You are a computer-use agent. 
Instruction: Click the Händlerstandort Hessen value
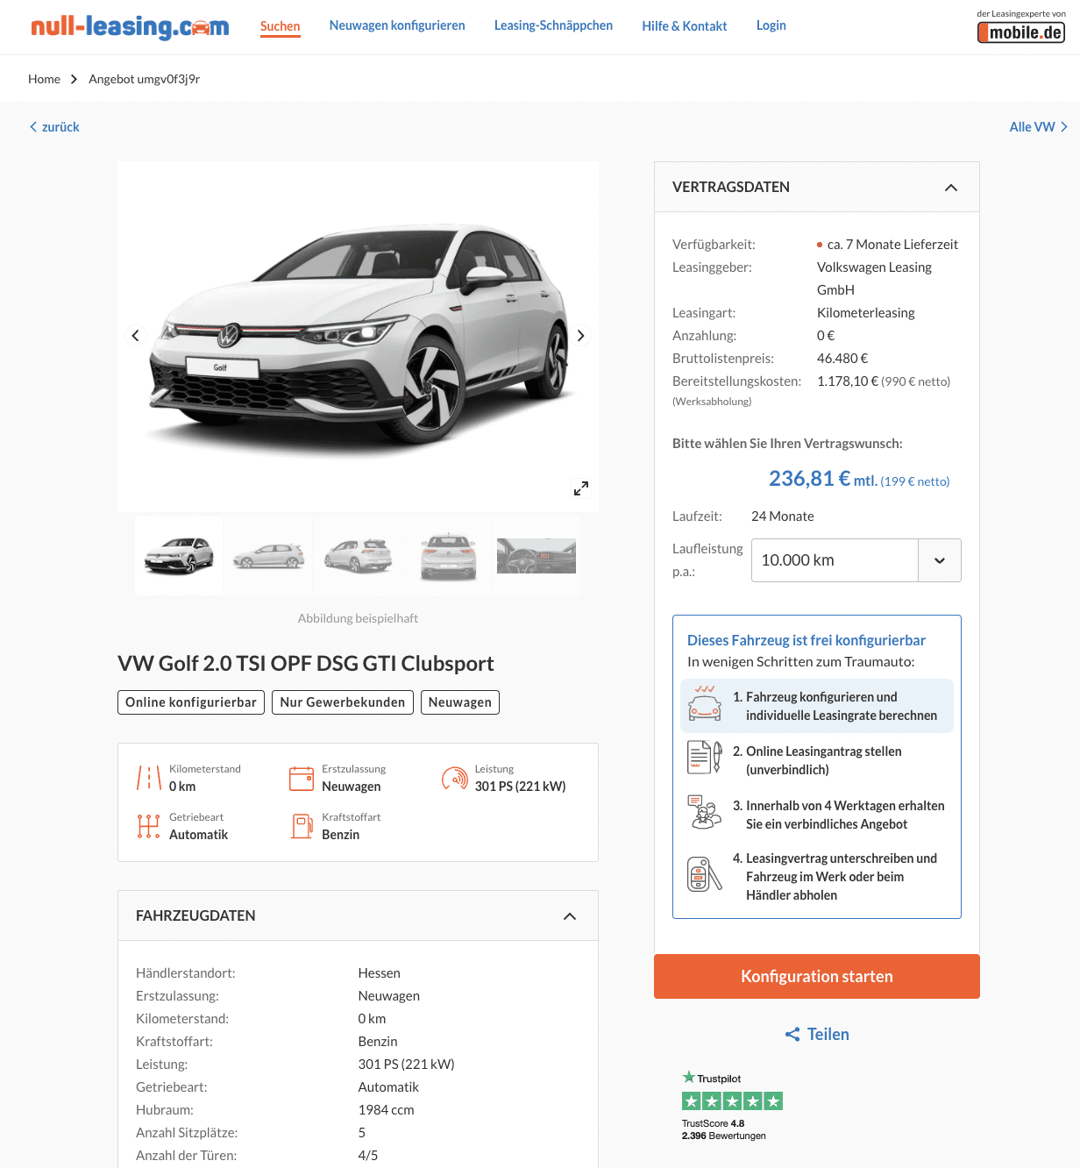379,973
